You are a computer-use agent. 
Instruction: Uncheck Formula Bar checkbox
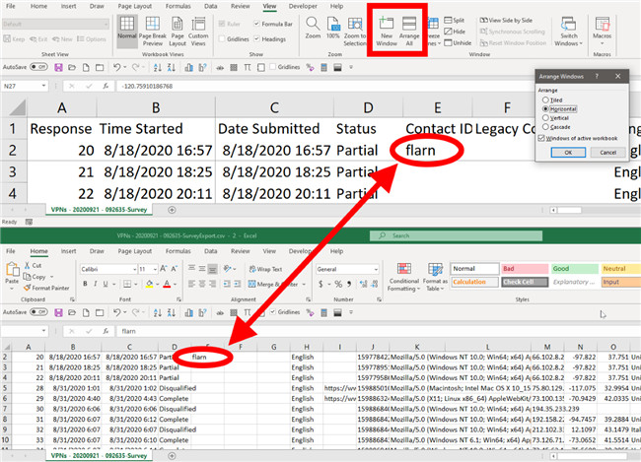256,24
